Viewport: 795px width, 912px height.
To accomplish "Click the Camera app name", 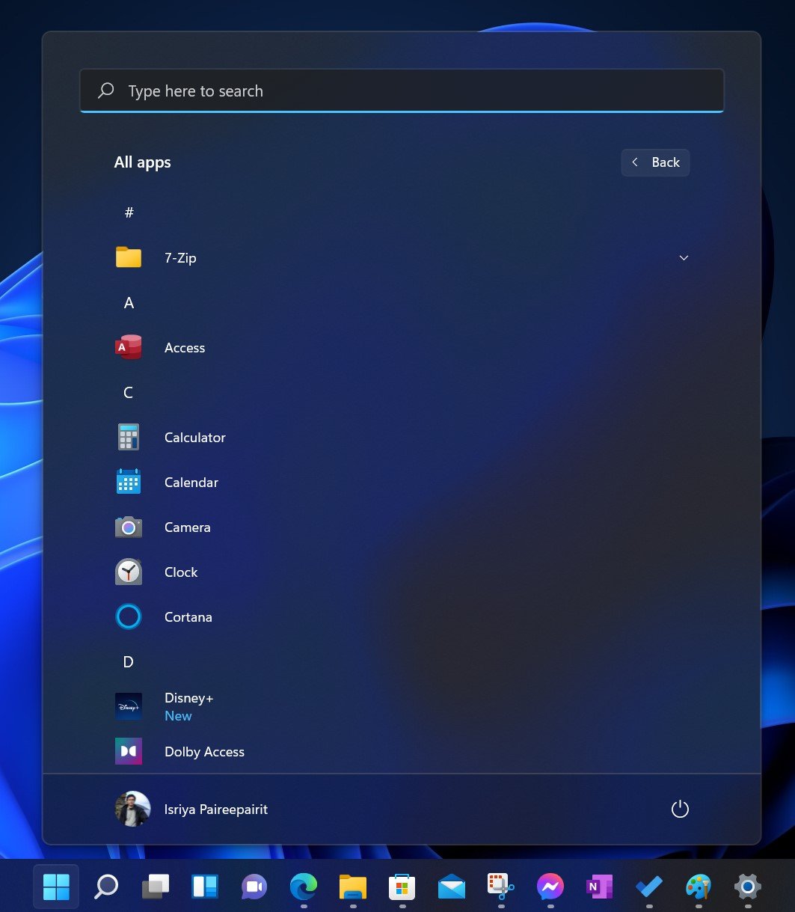I will (188, 527).
